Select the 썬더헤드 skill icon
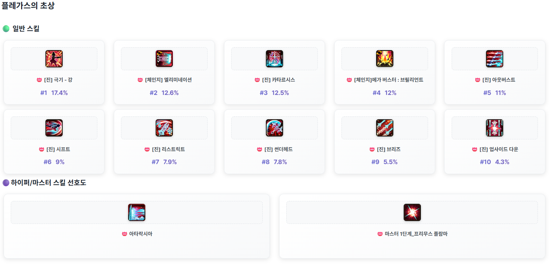Image resolution: width=549 pixels, height=264 pixels. (x=274, y=128)
